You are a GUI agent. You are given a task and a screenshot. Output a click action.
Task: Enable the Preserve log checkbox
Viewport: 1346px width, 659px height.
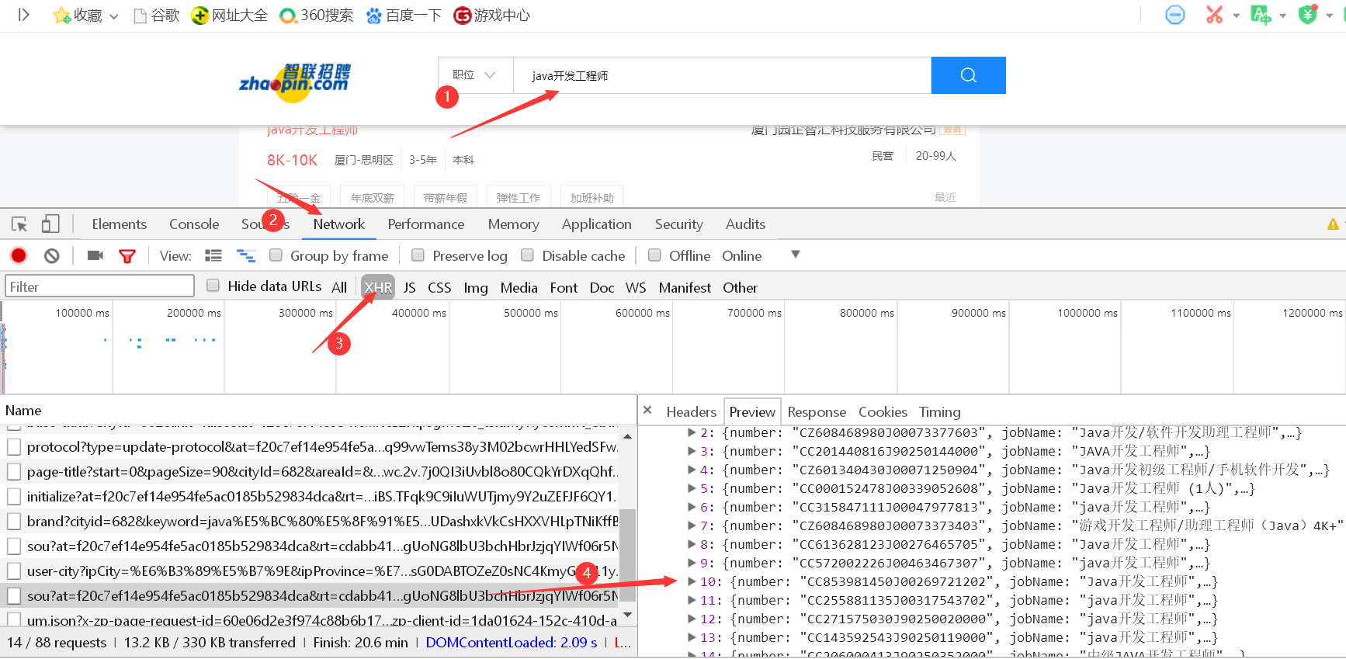[418, 255]
